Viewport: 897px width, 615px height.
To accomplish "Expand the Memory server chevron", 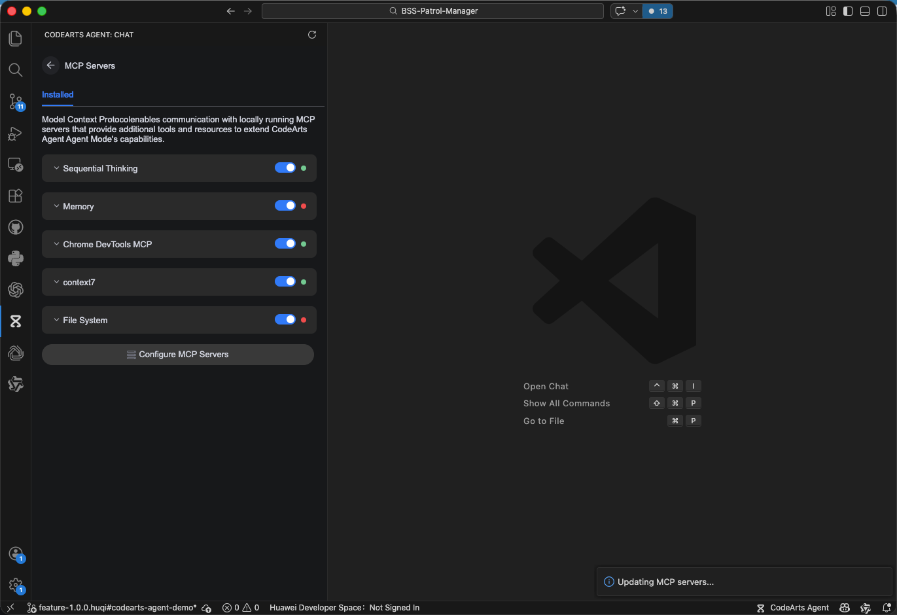I will (x=56, y=206).
